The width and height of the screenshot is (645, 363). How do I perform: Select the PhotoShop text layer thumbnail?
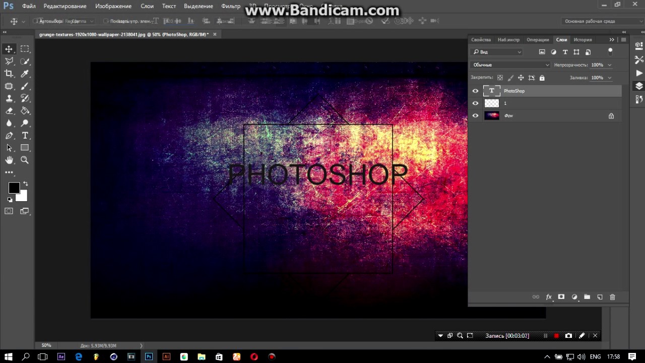[491, 91]
